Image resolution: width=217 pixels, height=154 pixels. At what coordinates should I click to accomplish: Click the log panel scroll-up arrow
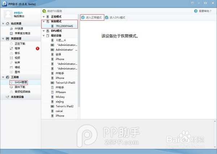coord(215,121)
